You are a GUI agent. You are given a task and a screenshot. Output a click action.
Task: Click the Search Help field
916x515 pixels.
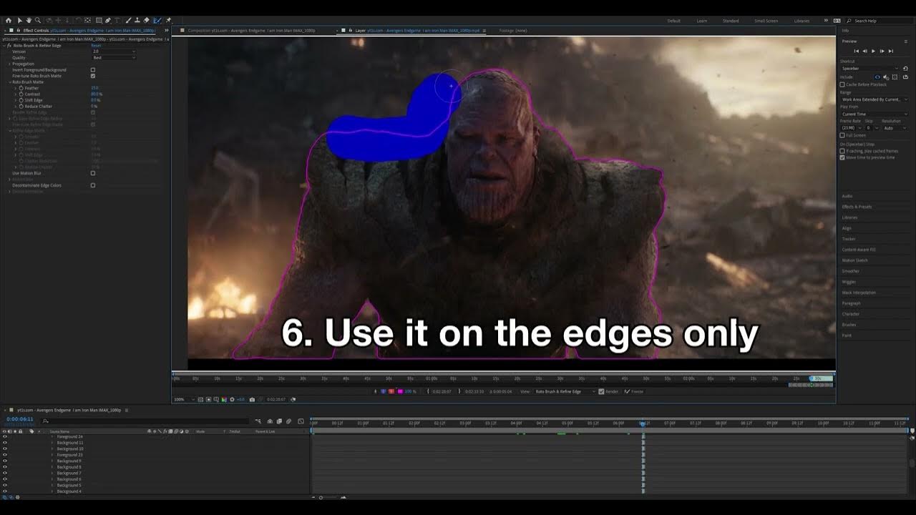tap(879, 21)
